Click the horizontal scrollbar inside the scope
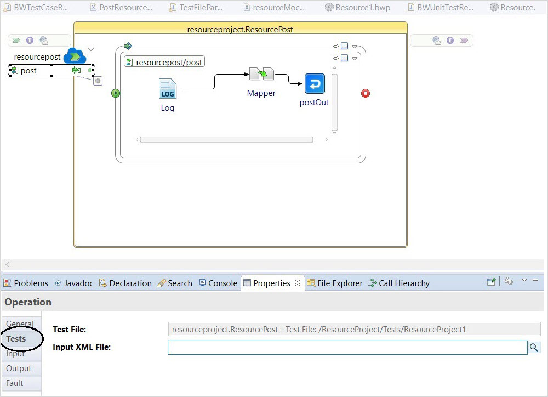The image size is (548, 397). point(226,140)
